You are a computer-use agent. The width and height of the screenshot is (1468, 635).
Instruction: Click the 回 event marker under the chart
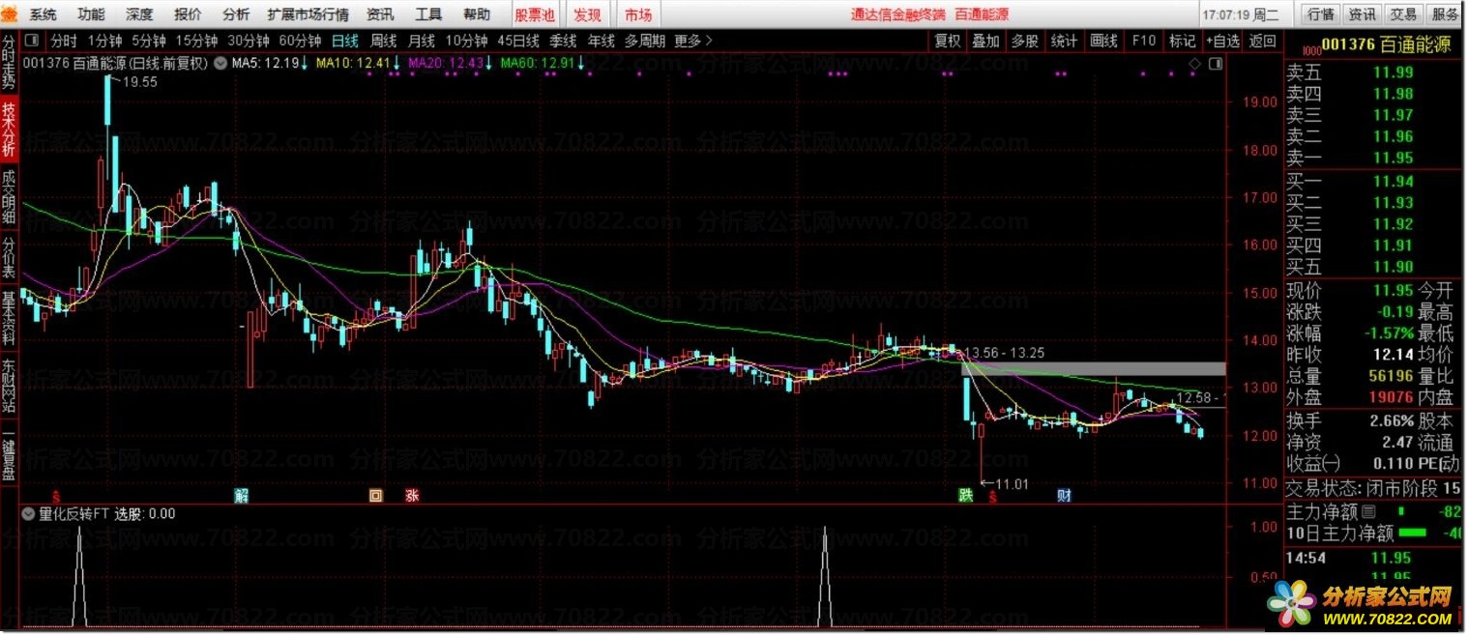point(376,496)
